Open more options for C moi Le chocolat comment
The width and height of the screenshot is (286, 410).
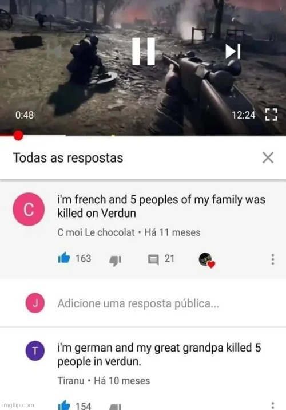[x=273, y=259]
